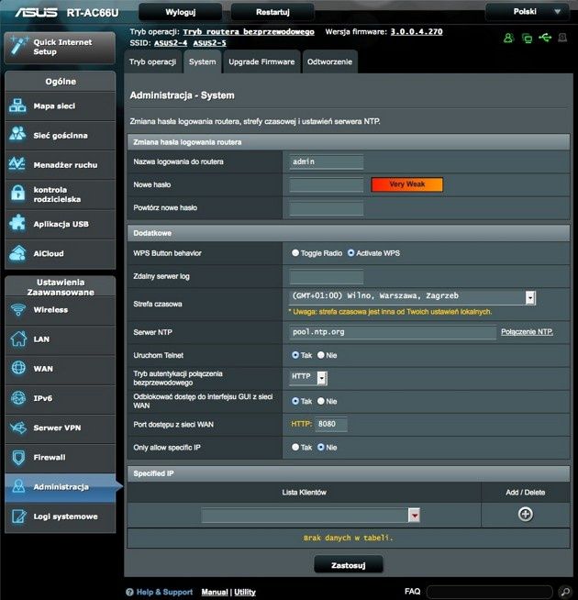Open the IPv6 globe icon

(x=18, y=397)
